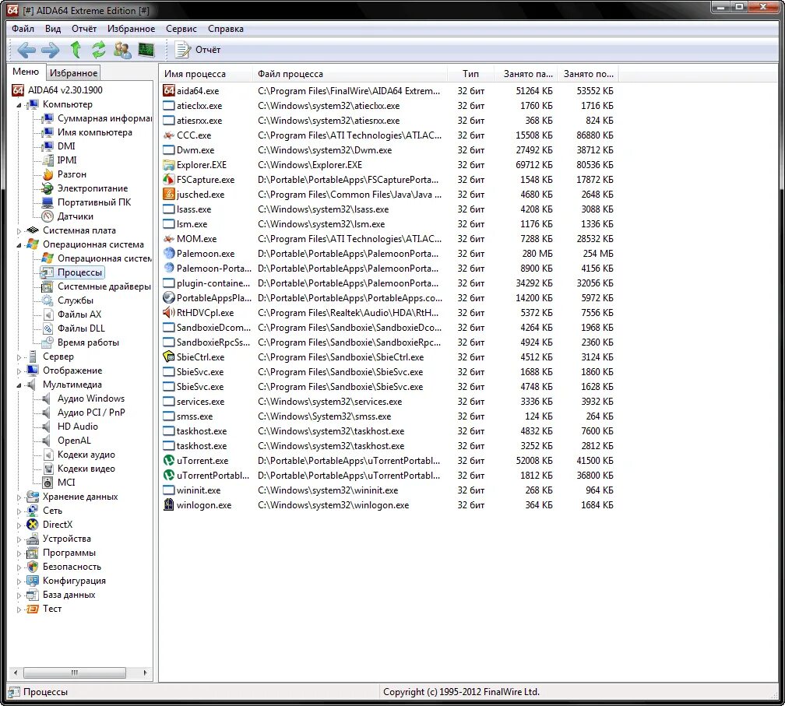Collapse the Компьютер tree node
Screen dimensions: 785x706
pos(19,104)
